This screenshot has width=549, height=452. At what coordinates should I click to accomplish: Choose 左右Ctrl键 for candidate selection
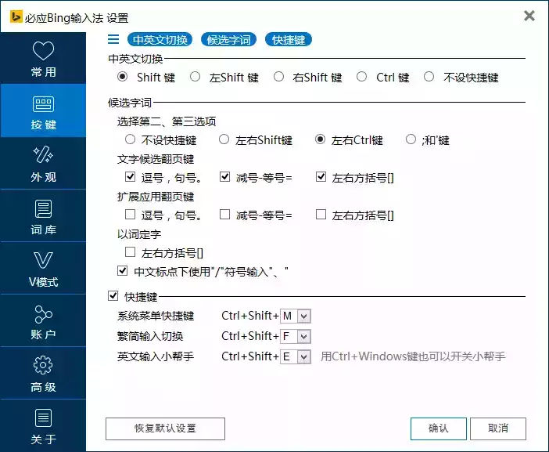coord(320,139)
